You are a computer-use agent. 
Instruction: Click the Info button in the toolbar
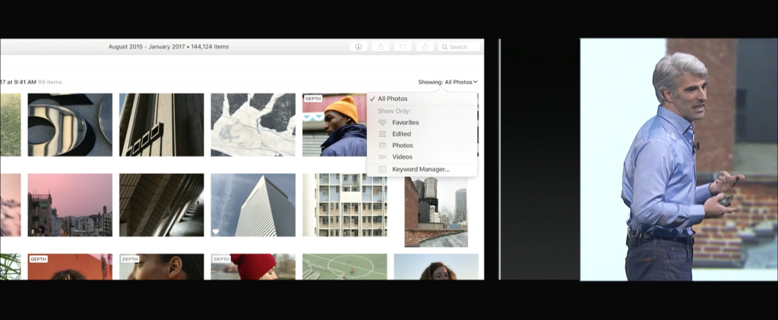pos(359,47)
